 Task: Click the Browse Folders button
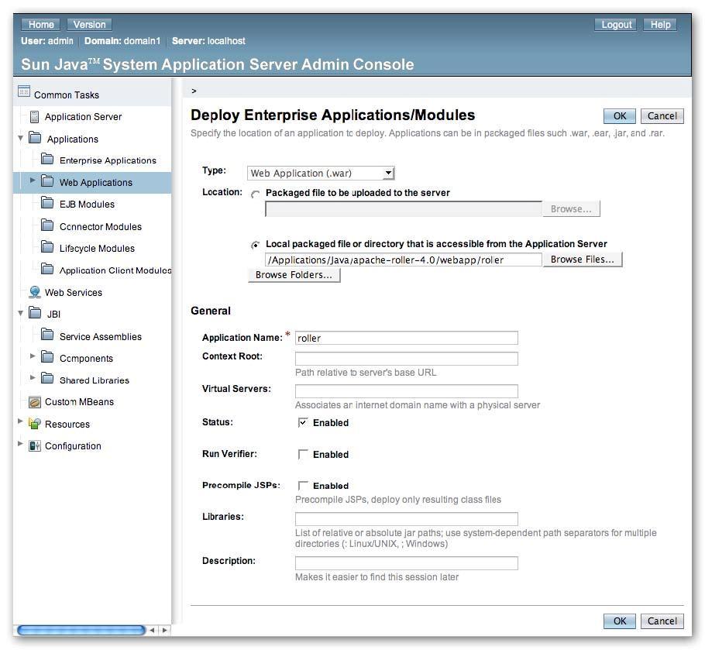[294, 275]
